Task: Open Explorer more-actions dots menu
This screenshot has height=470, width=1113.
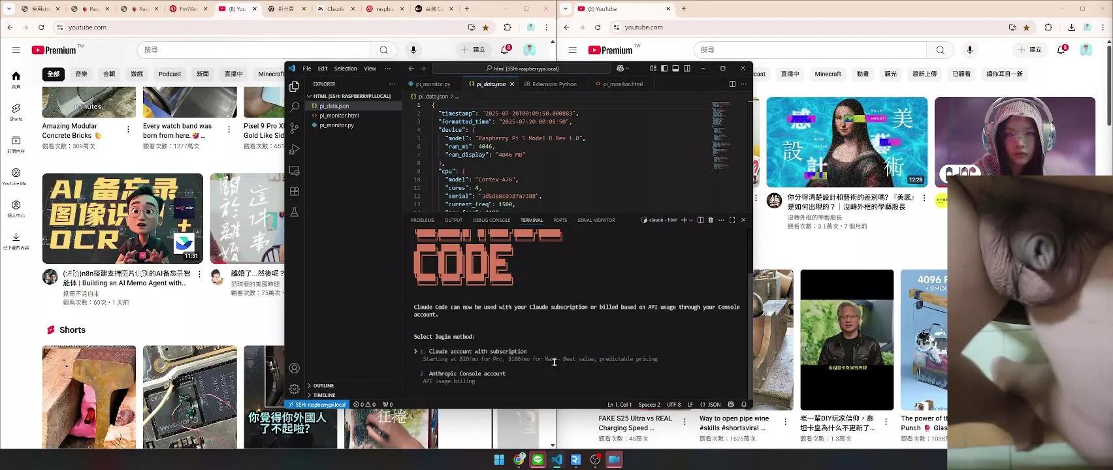Action: tap(392, 84)
